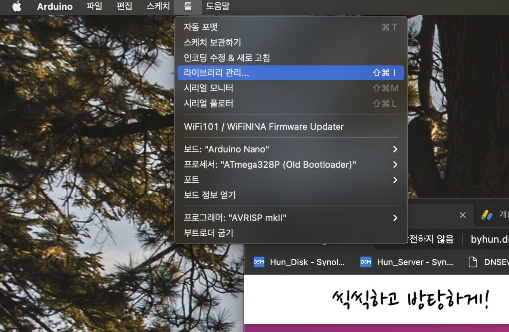Image resolution: width=509 pixels, height=332 pixels.
Task: Open 라이브러리 관리... library manager
Action: [291, 73]
